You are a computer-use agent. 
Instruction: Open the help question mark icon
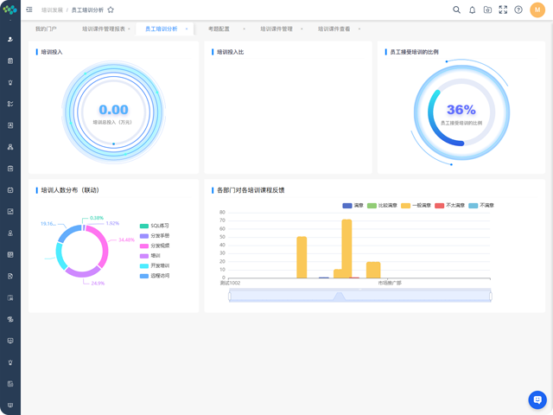(x=518, y=10)
